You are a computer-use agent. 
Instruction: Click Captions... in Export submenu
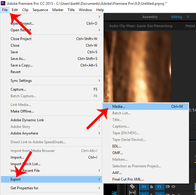tap(145, 126)
